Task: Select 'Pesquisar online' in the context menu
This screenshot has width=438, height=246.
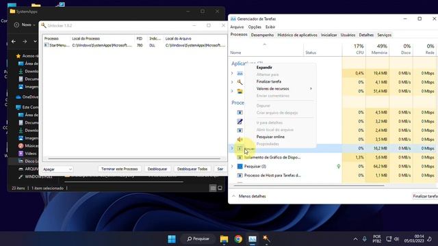Action: 270,137
